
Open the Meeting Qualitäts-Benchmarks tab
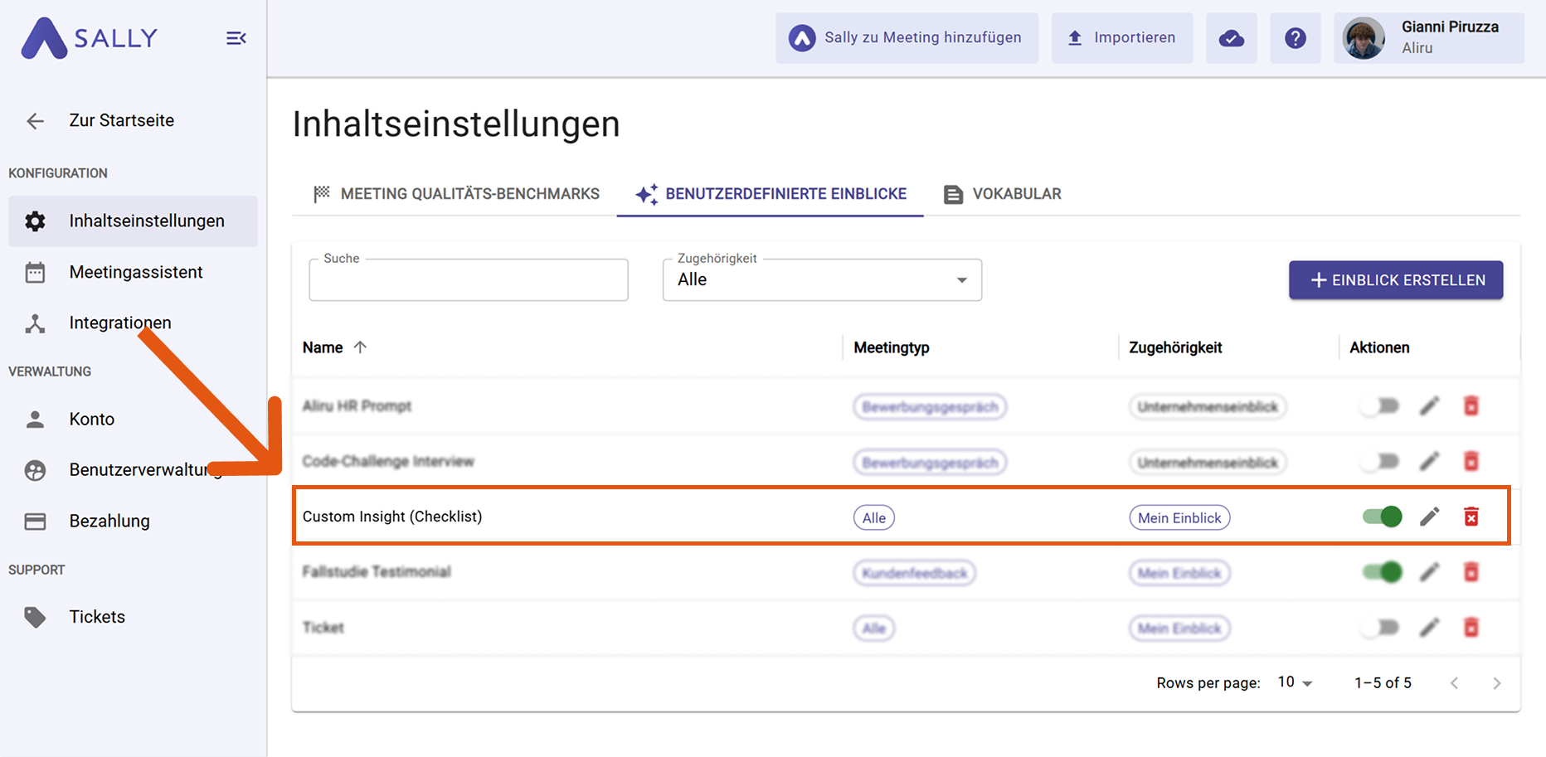pyautogui.click(x=456, y=194)
